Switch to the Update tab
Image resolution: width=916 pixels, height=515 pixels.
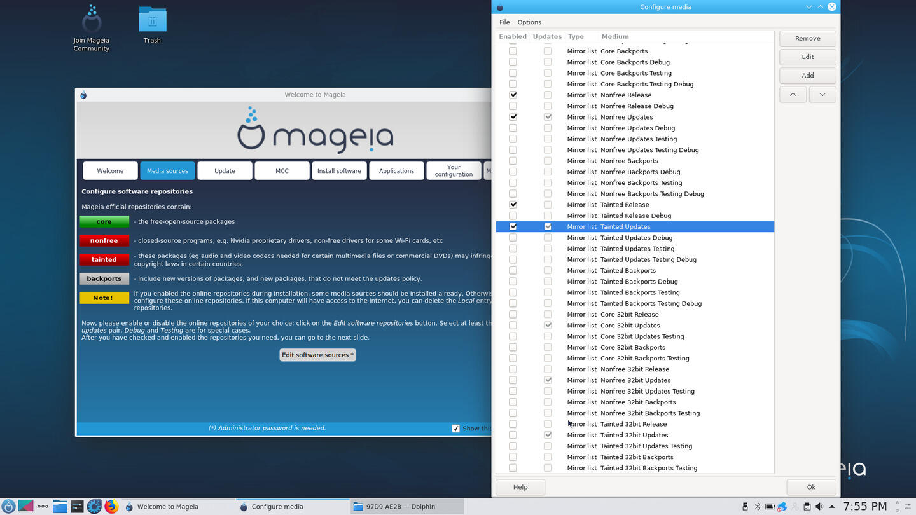coord(225,171)
